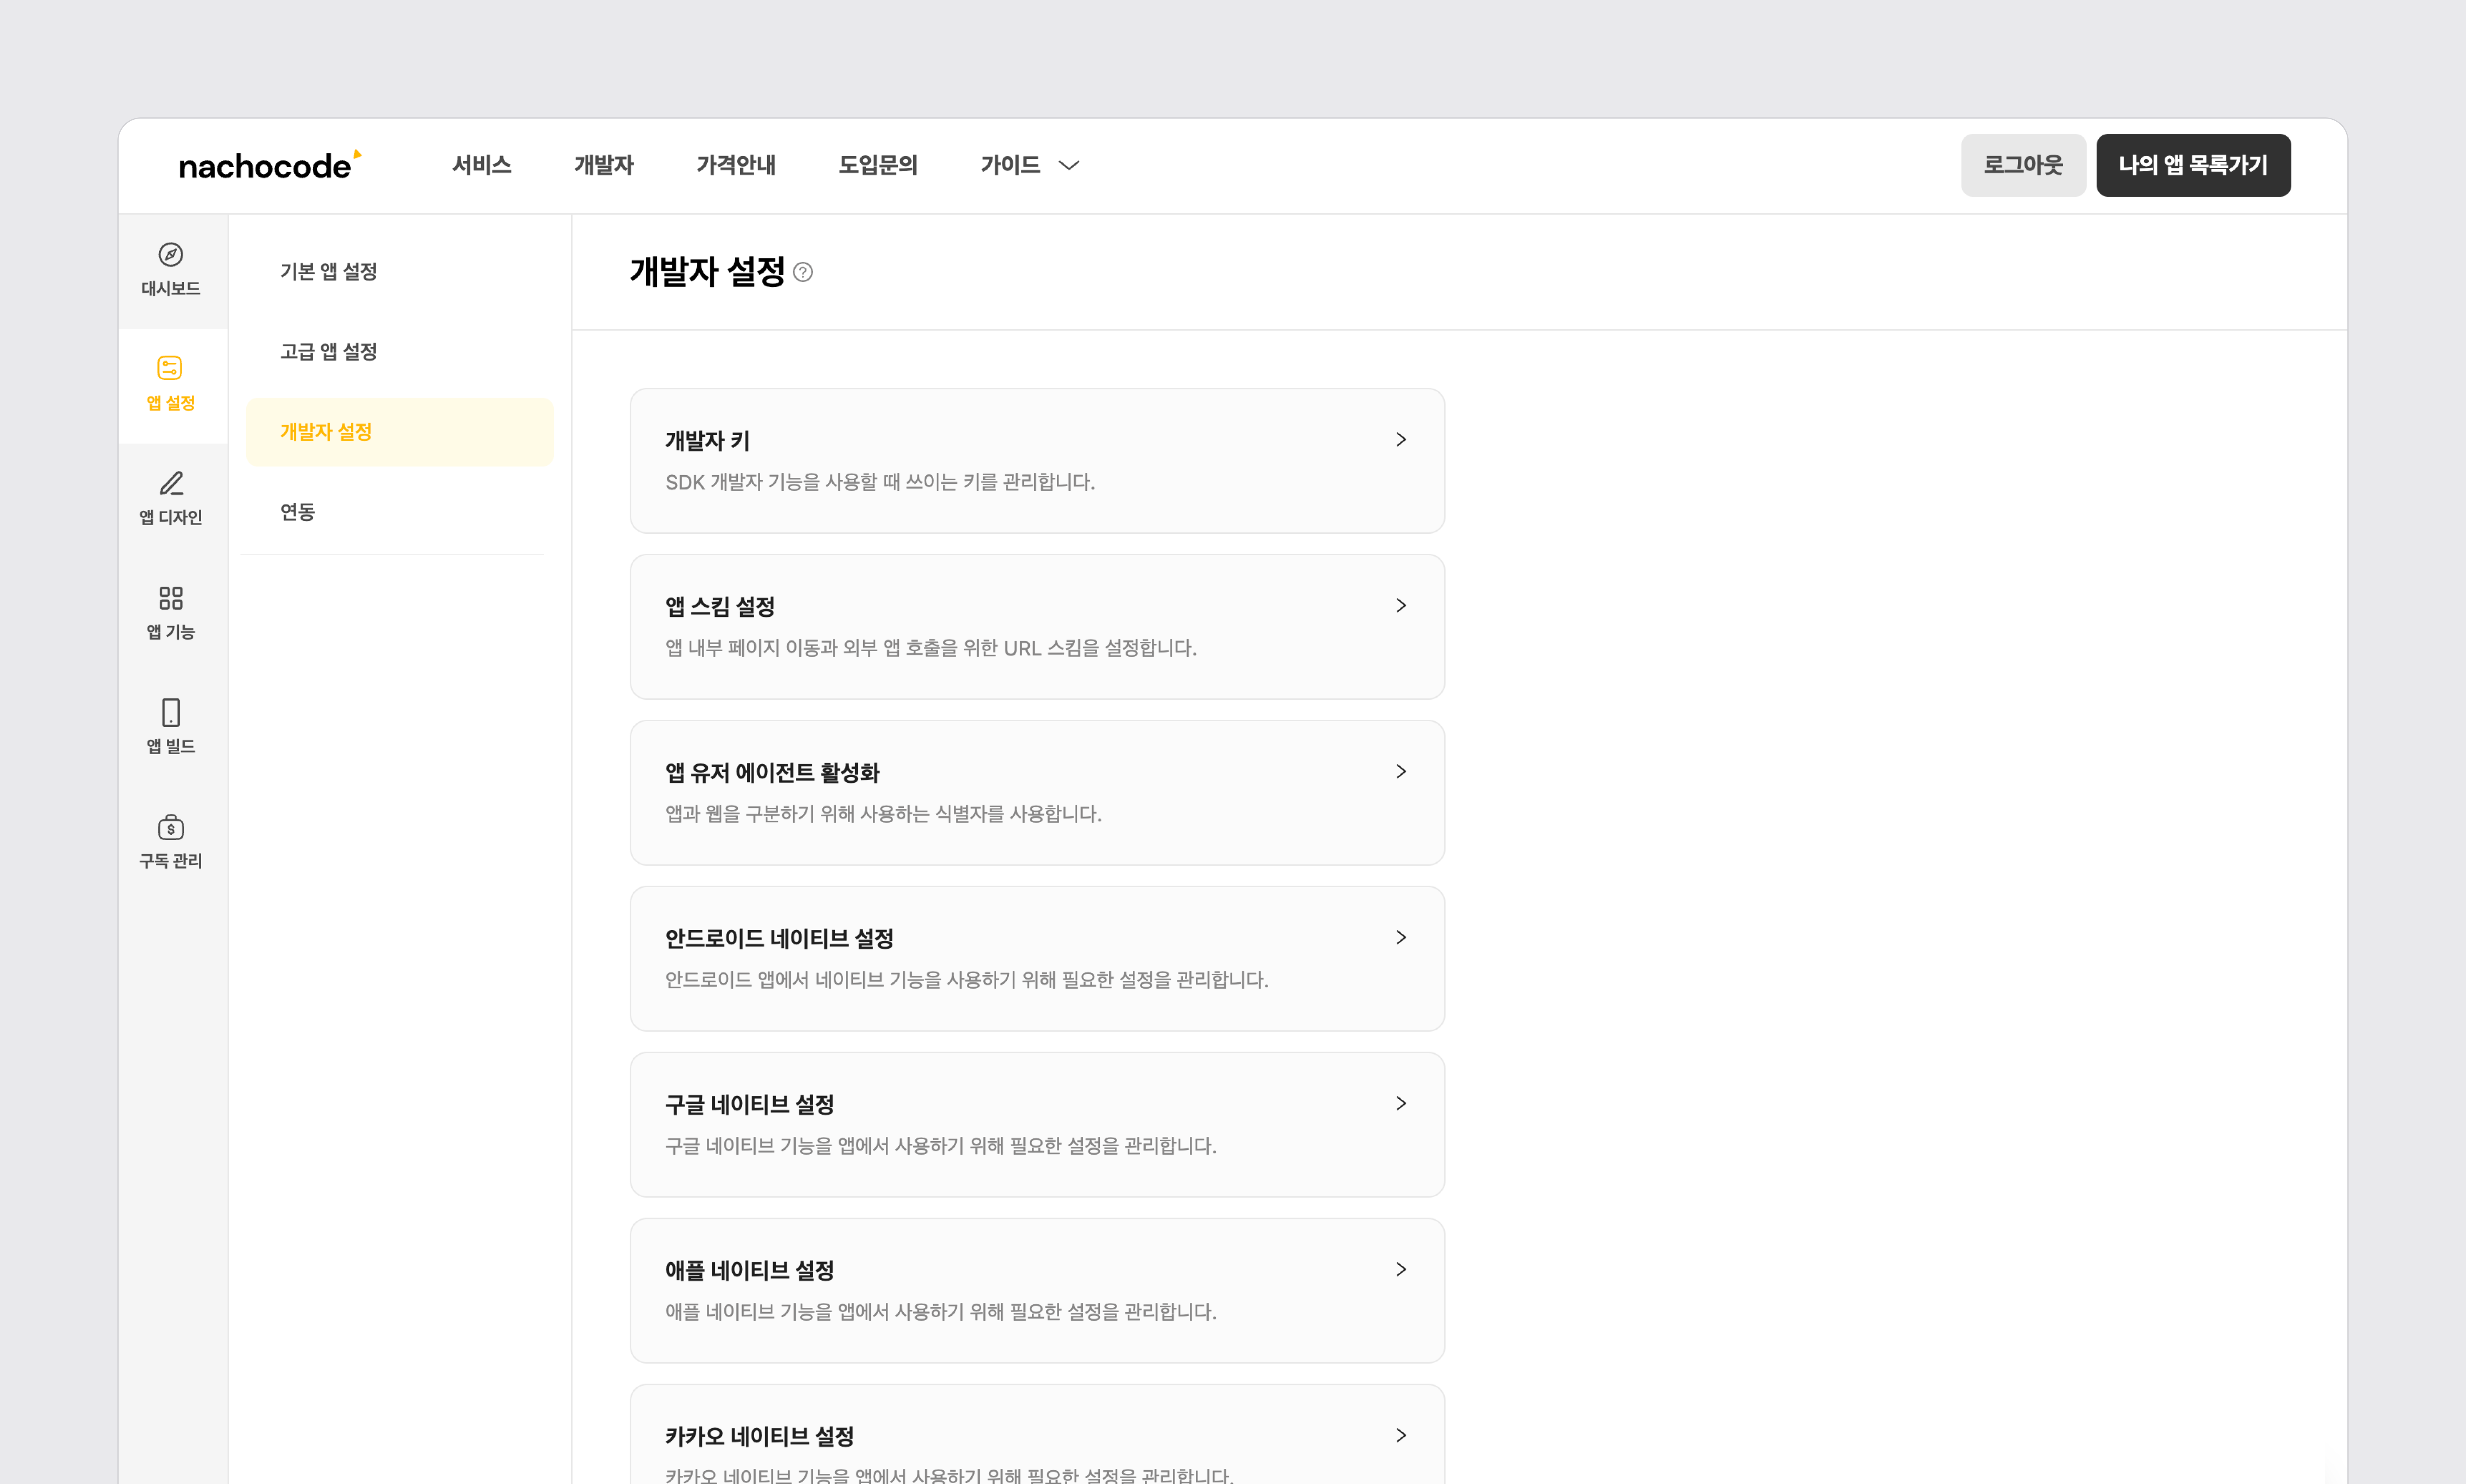The height and width of the screenshot is (1484, 2466).
Task: Open 애플 네이티브 설정 chevron arrow
Action: coord(1401,1270)
